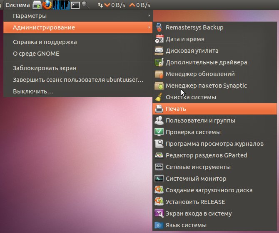The image size is (279, 233).
Task: Click the Firefox icon in top panel
Action: (47, 5)
